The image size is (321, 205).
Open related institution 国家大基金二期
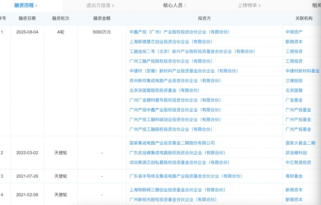(x=300, y=143)
